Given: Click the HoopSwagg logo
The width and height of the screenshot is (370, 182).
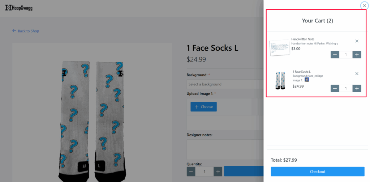Looking at the screenshot, I should [x=19, y=7].
